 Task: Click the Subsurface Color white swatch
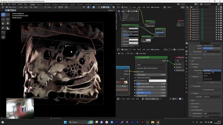[x=157, y=81]
